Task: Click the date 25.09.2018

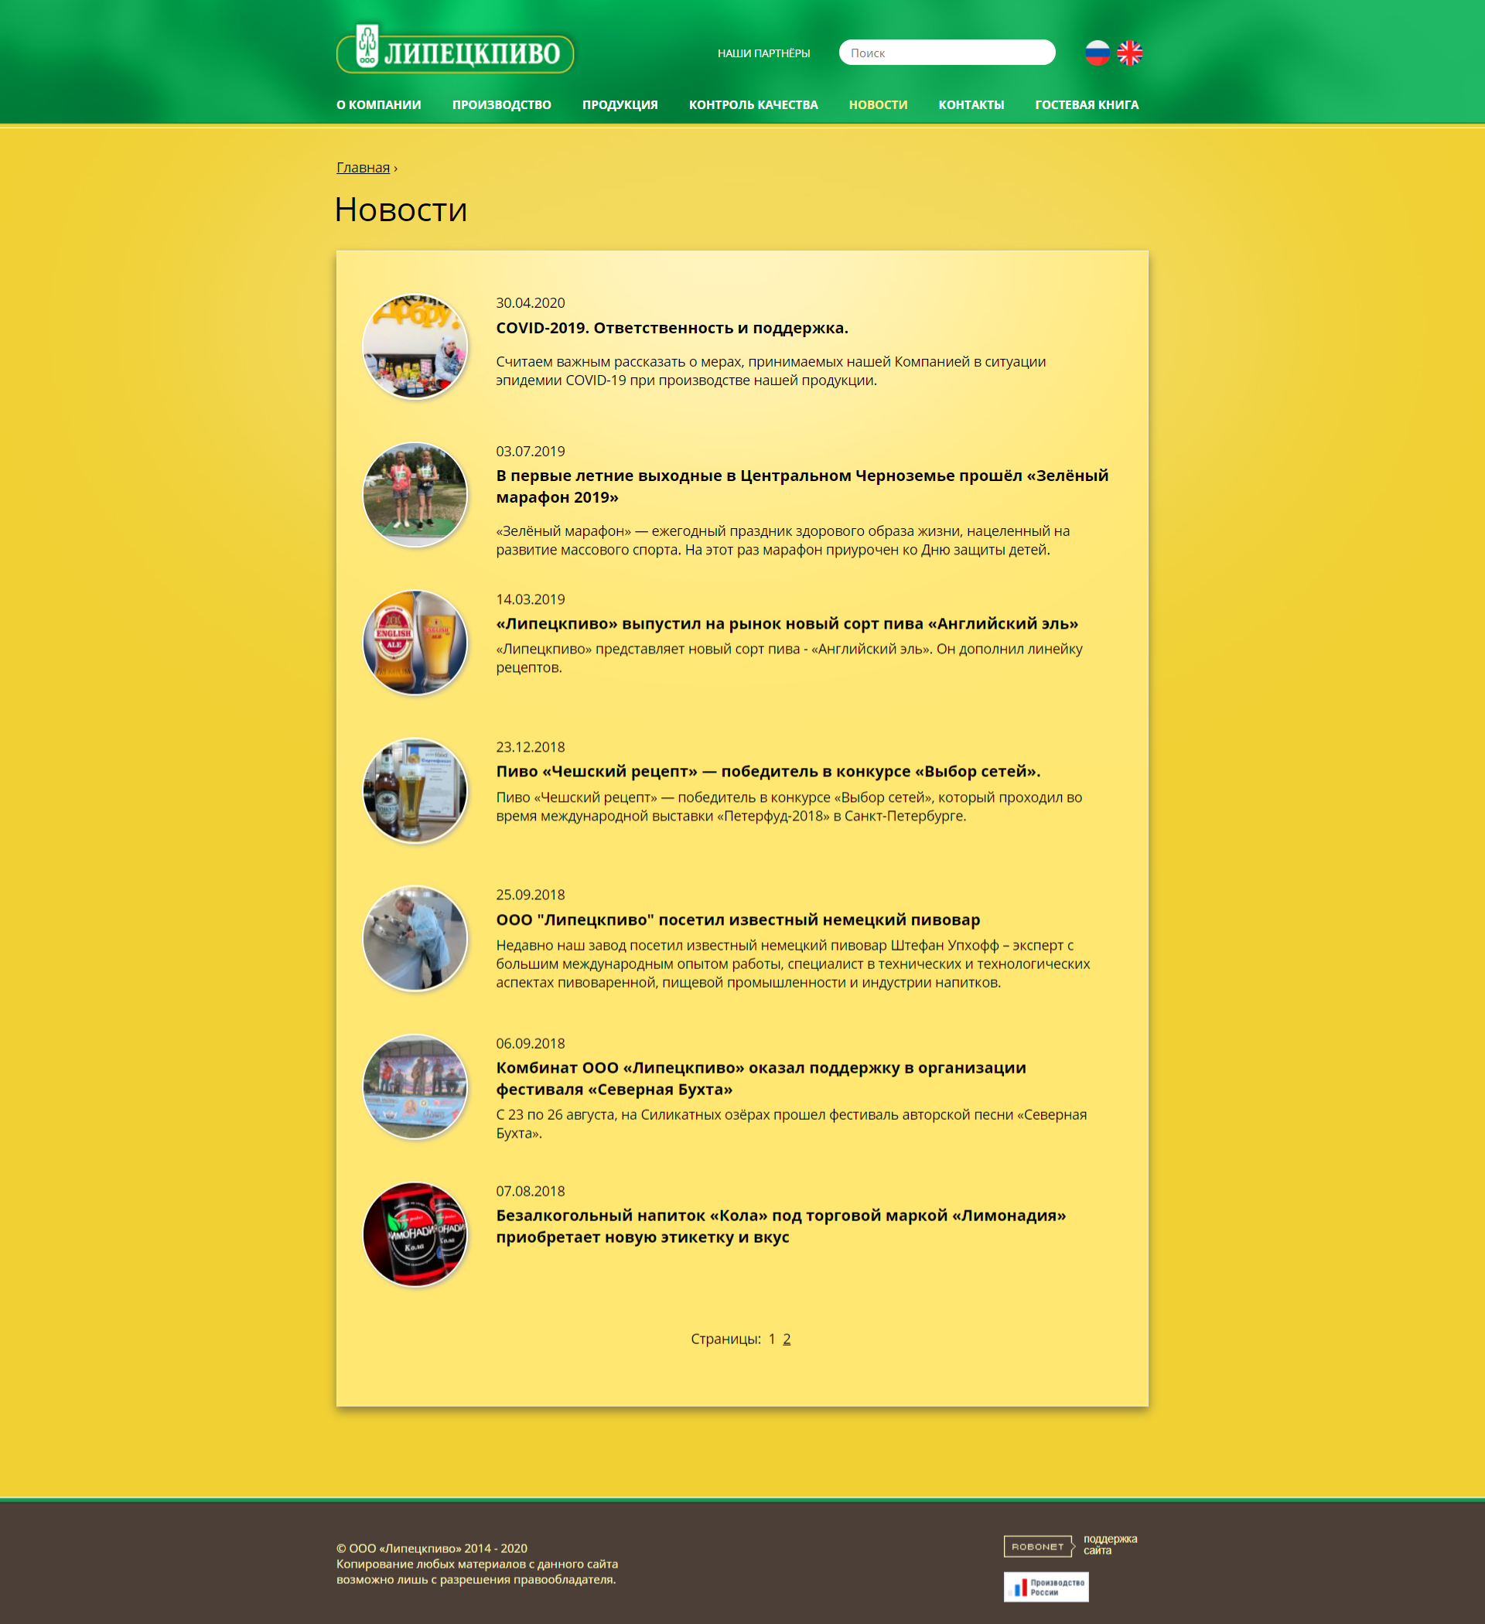Action: pos(530,895)
